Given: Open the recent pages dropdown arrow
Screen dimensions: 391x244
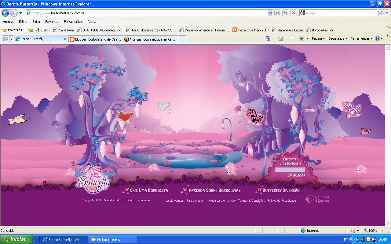Looking at the screenshot, I should (20, 13).
